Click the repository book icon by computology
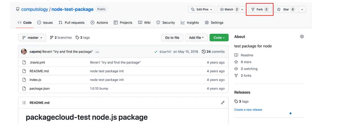The image size is (337, 132). (x=17, y=9)
